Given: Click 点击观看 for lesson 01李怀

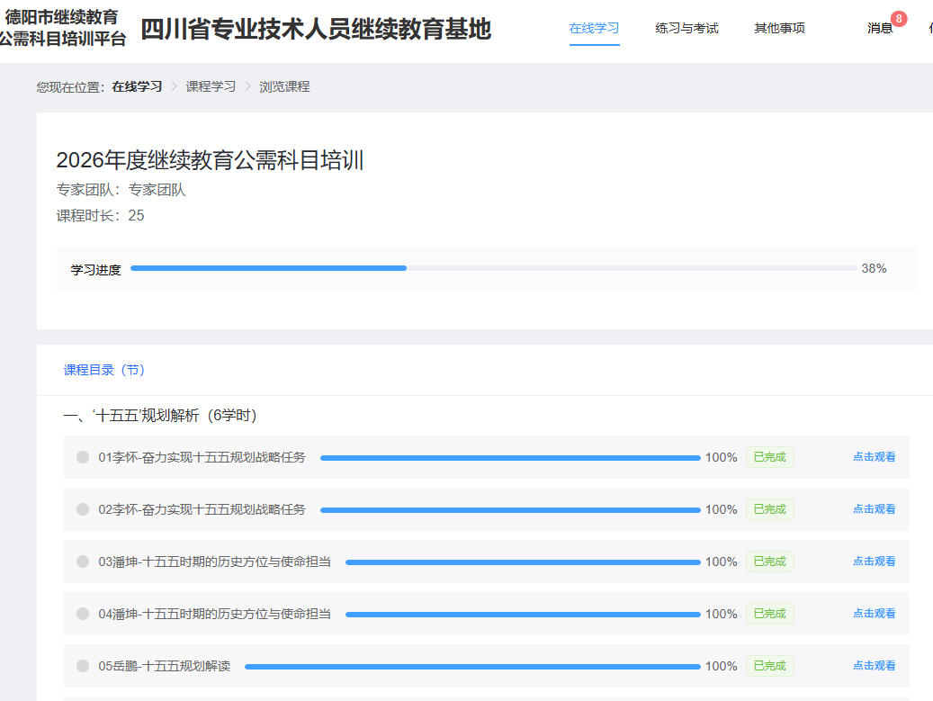Looking at the screenshot, I should pyautogui.click(x=875, y=457).
